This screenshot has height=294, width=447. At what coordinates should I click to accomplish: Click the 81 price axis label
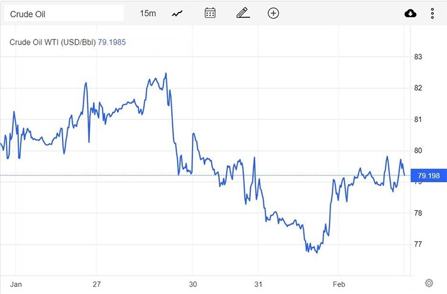click(418, 120)
